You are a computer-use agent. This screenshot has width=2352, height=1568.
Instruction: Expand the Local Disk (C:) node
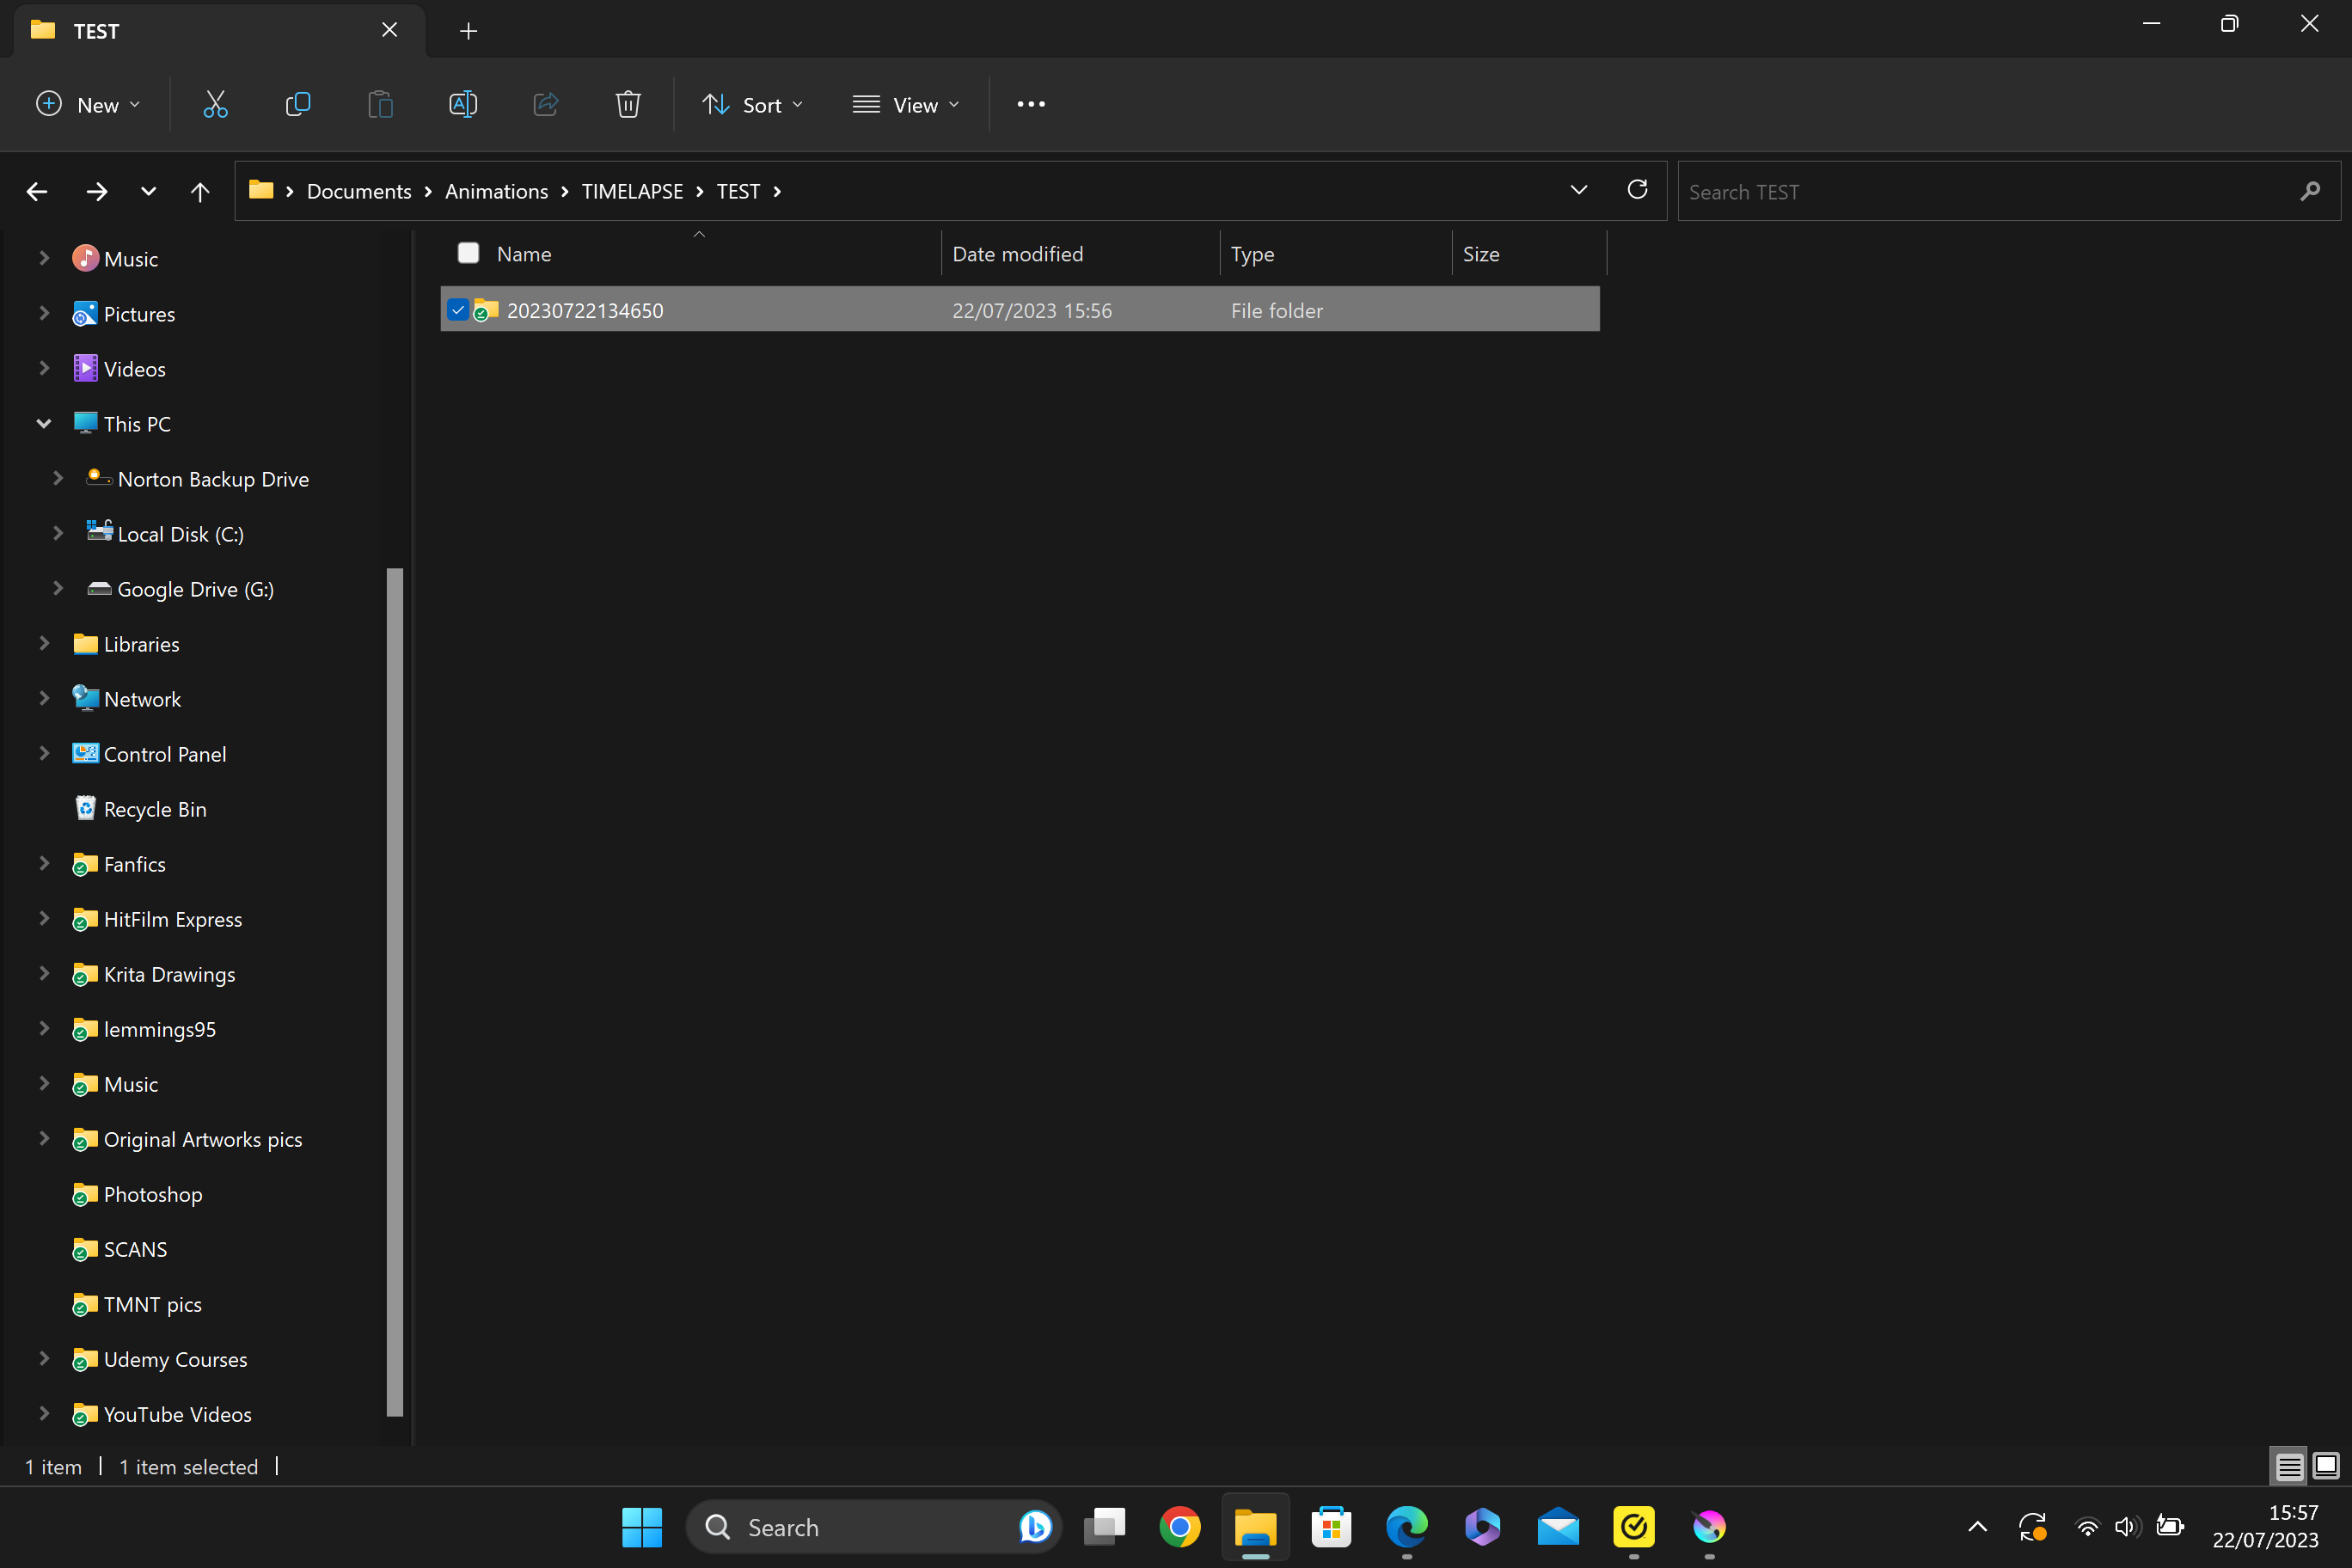point(58,534)
